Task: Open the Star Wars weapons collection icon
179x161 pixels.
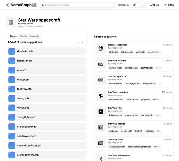Action: pos(101,64)
